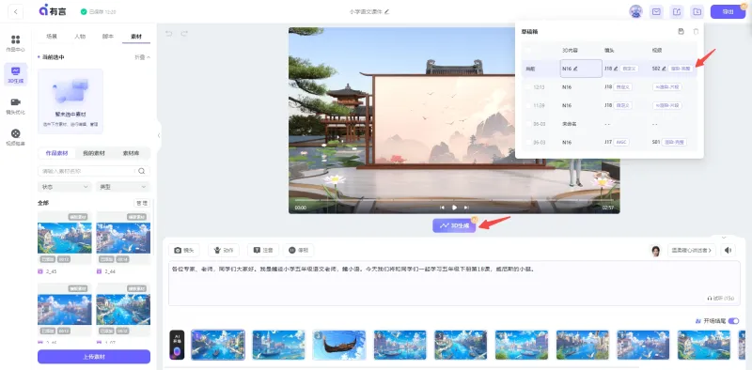Screen dimensions: 752x370
Task: Click the purple export button at top right
Action: point(728,11)
